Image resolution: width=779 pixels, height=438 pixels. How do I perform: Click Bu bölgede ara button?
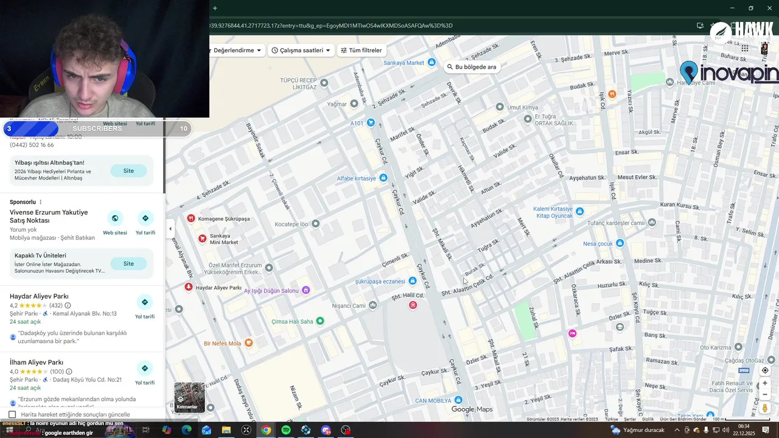pos(472,67)
